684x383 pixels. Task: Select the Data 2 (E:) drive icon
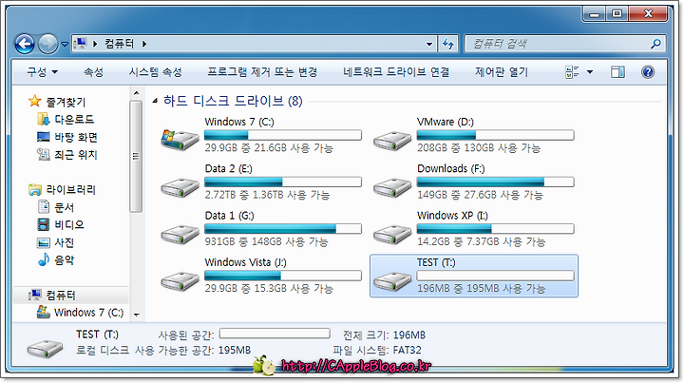(180, 187)
